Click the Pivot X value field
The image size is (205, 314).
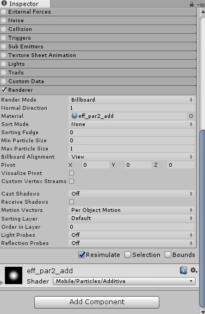[96, 165]
